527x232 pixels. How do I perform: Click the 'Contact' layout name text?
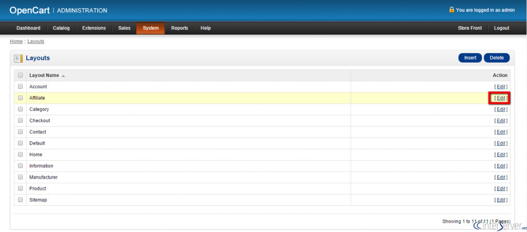pyautogui.click(x=38, y=132)
